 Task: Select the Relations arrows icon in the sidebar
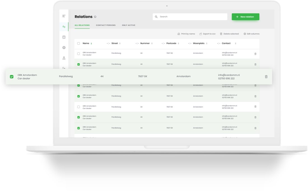(64, 27)
